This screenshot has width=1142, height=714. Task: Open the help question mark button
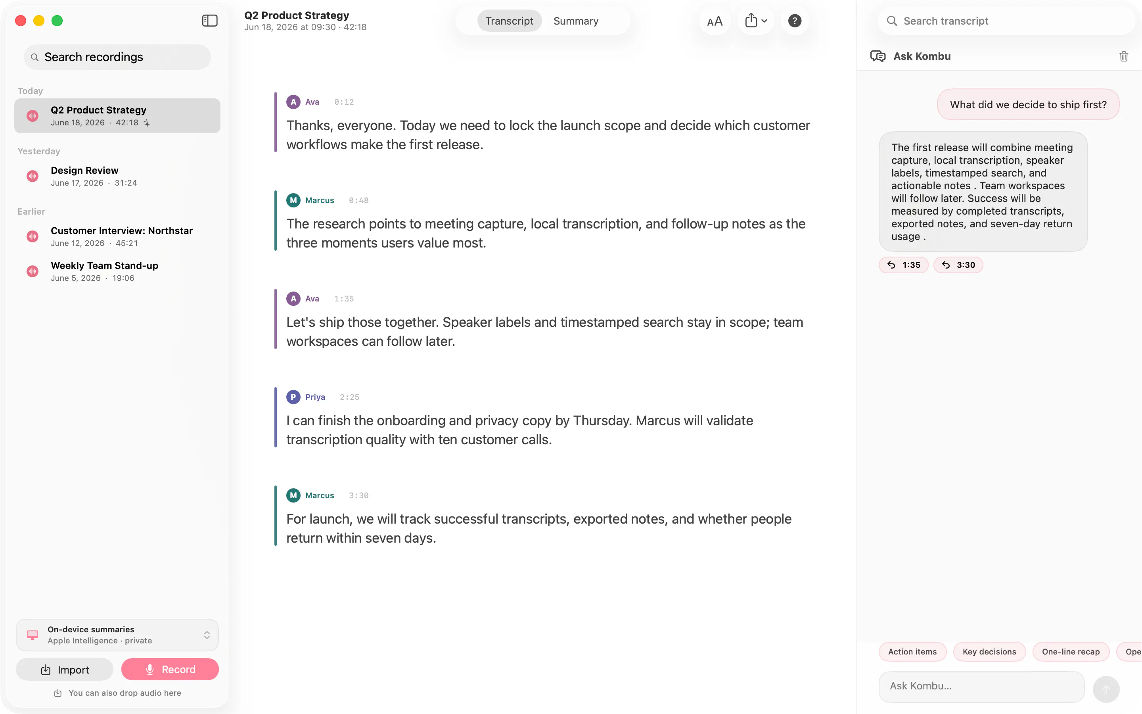pos(795,21)
